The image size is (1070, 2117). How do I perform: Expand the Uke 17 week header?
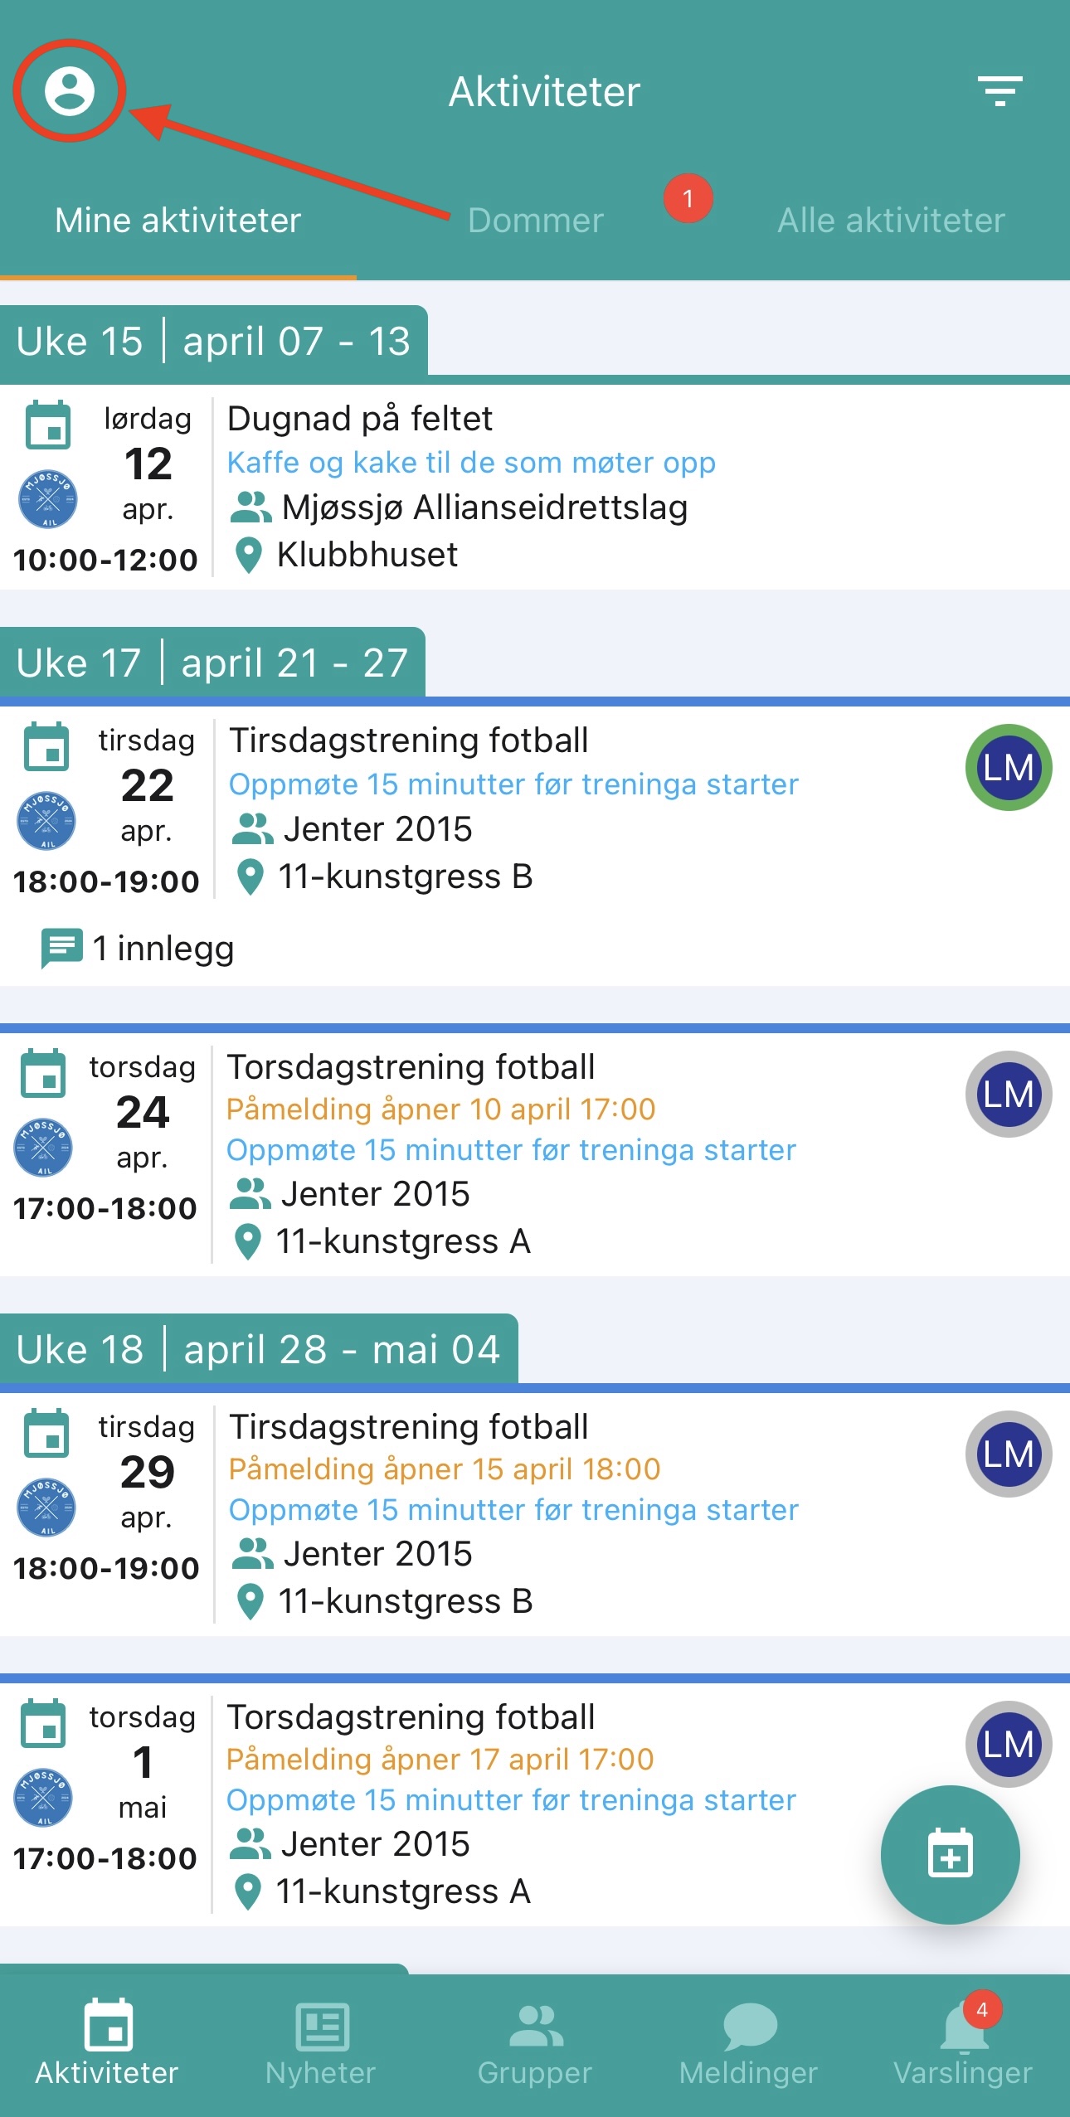tap(212, 663)
